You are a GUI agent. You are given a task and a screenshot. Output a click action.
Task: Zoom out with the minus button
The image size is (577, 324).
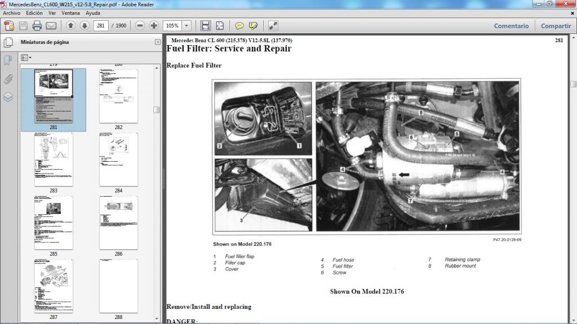(140, 25)
